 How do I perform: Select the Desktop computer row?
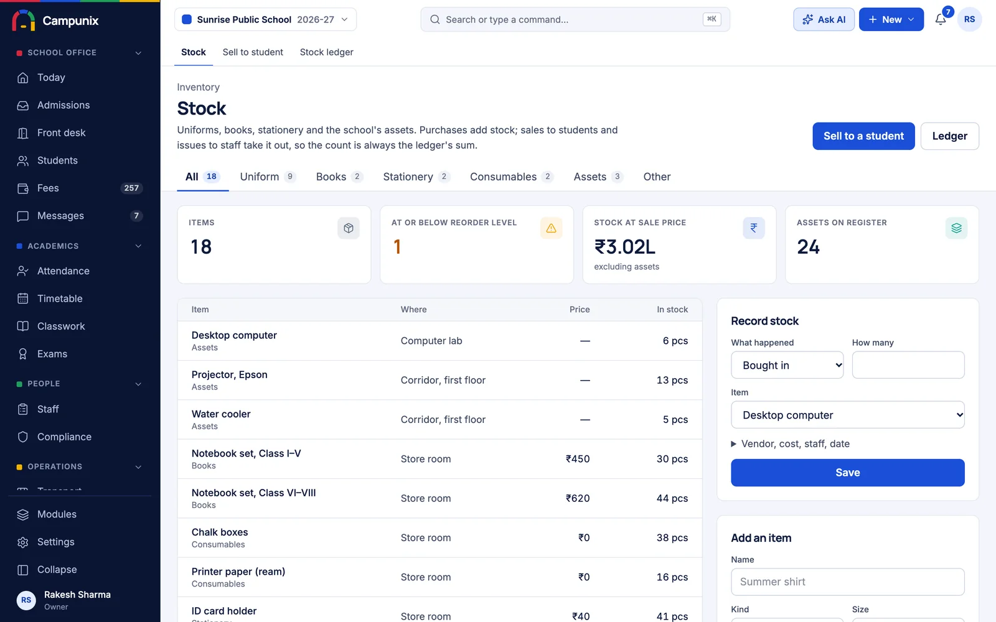439,341
